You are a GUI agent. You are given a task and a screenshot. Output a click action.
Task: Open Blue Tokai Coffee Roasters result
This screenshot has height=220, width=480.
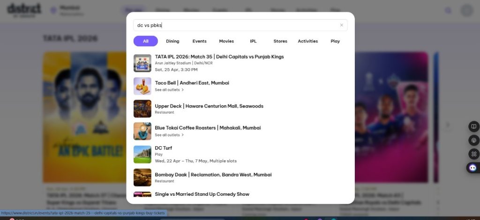(240, 131)
